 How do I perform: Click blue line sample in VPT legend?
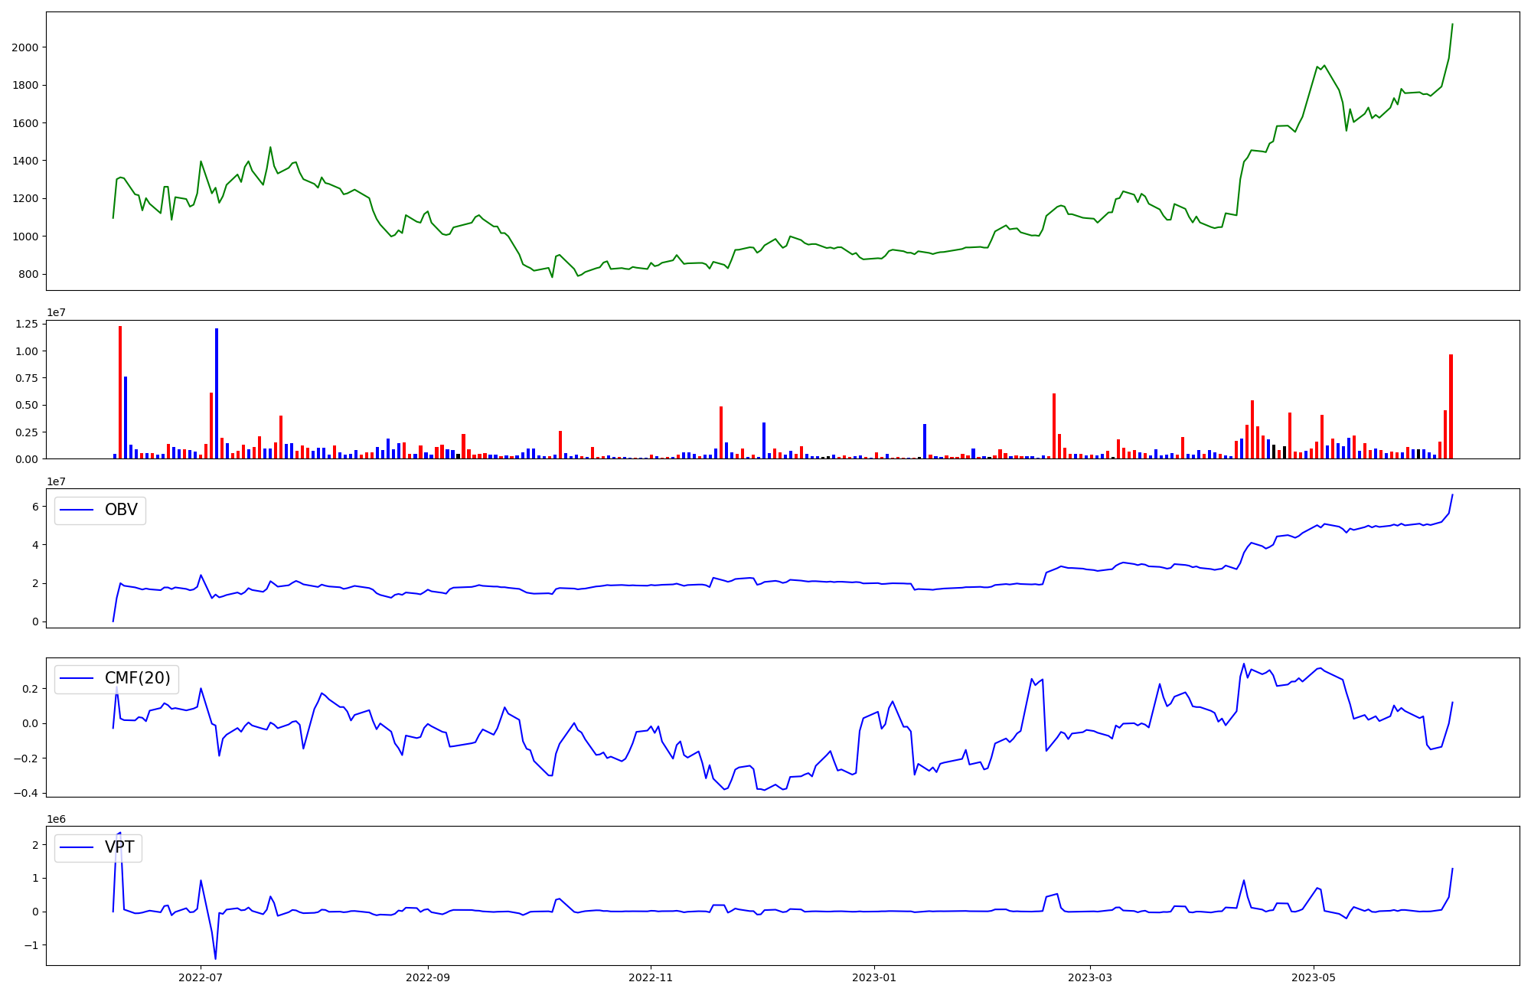click(77, 847)
